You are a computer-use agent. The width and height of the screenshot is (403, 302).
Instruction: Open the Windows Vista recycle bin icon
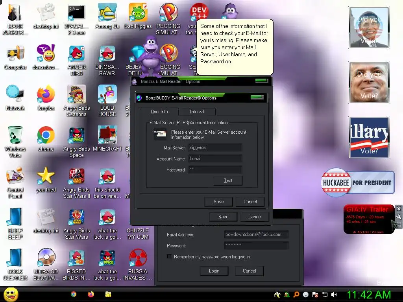pyautogui.click(x=15, y=142)
